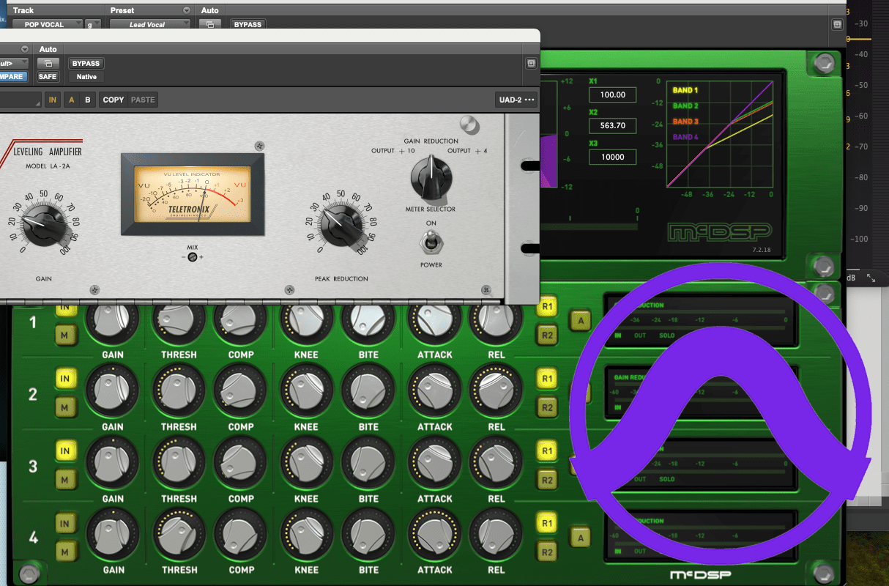
Task: Open the automation enable icon in front window
Action: 48,64
